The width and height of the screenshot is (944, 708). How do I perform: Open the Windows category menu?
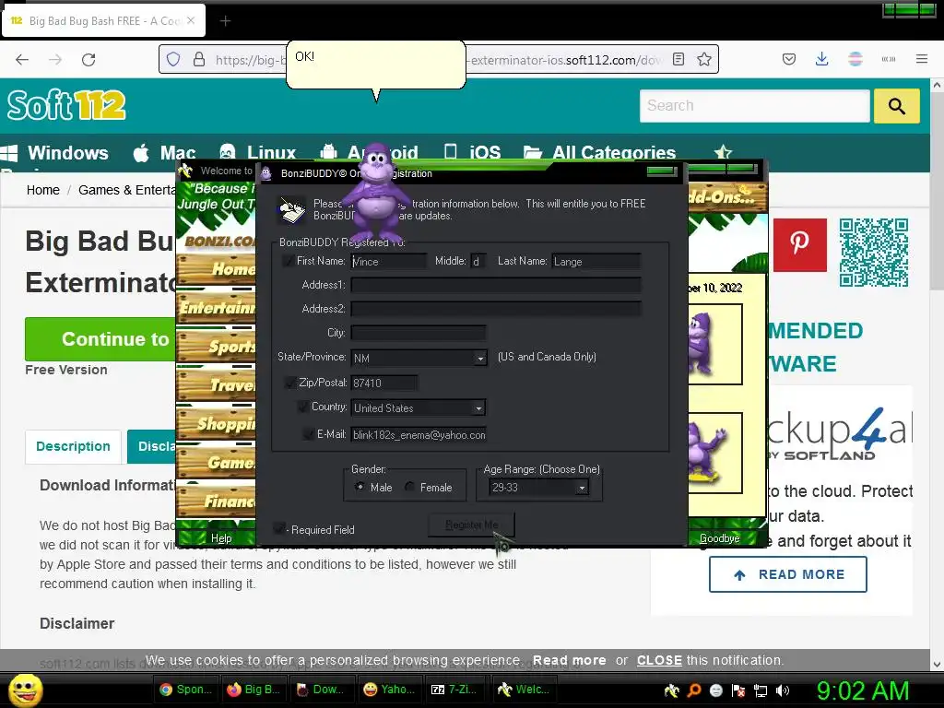[x=54, y=153]
